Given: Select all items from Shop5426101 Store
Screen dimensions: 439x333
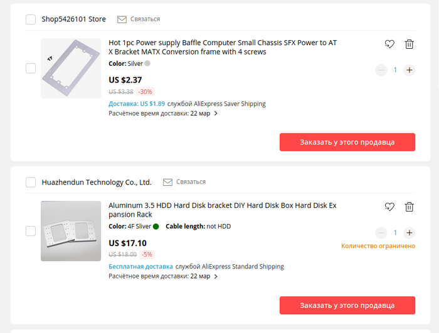Looking at the screenshot, I should tap(31, 19).
